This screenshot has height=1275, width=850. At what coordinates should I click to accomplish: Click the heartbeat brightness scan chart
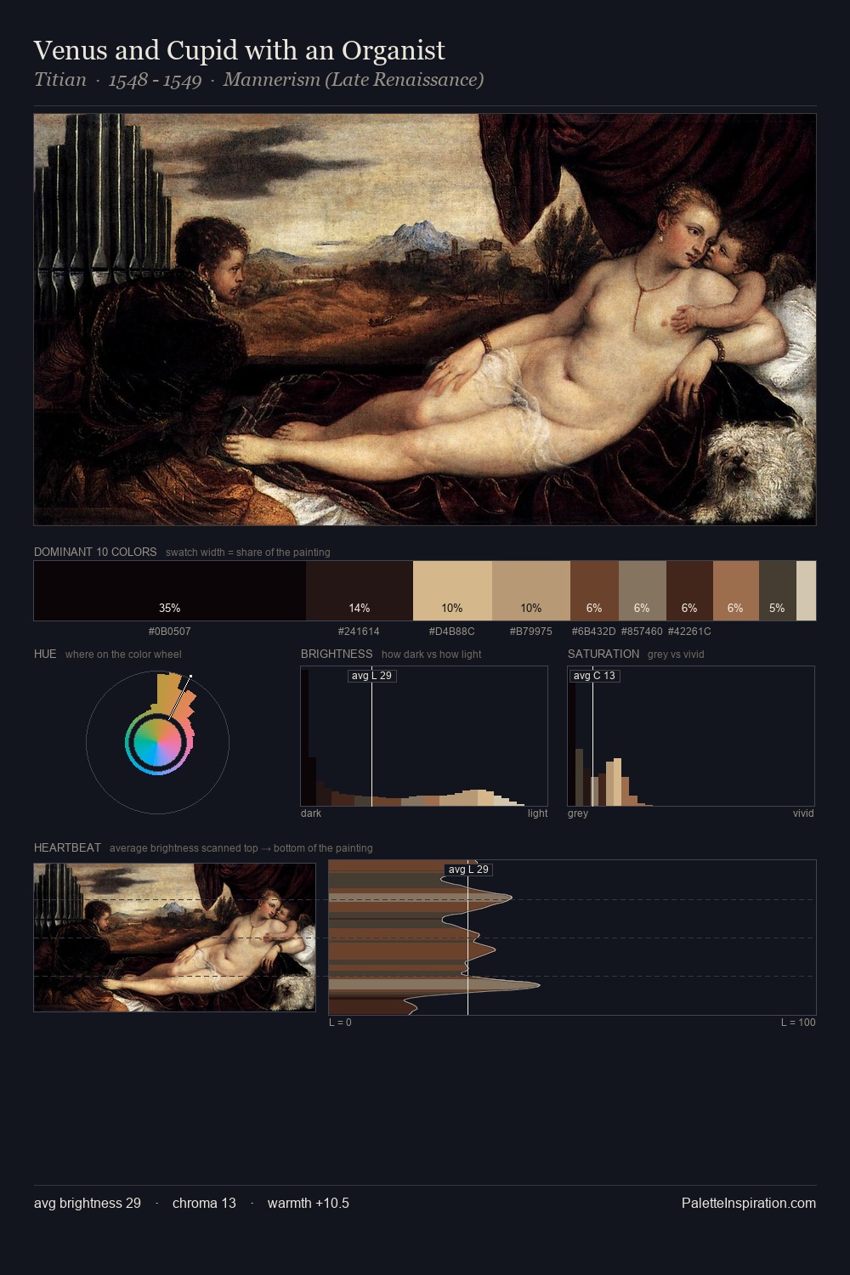click(572, 938)
